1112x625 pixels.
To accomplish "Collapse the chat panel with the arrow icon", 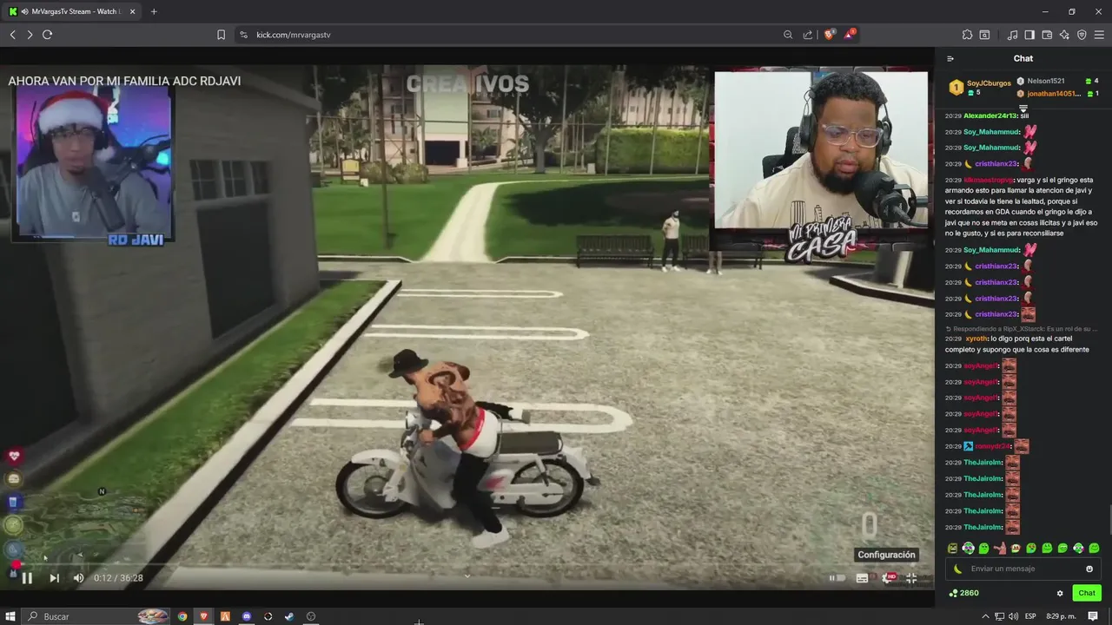I will click(x=950, y=59).
